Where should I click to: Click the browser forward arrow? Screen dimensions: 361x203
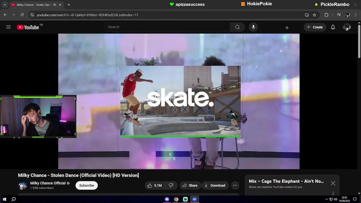pyautogui.click(x=14, y=15)
